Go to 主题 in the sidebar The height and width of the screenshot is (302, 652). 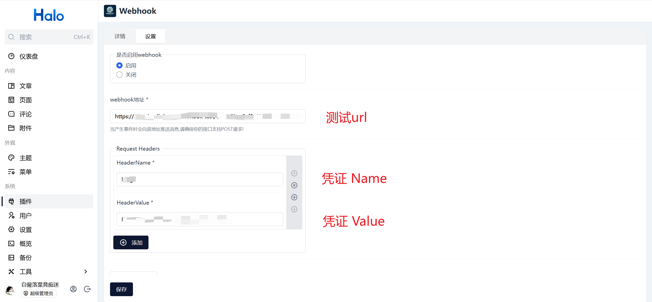(25, 158)
